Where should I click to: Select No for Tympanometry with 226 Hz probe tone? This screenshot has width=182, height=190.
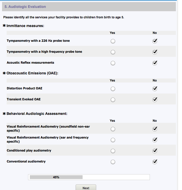click(154, 41)
